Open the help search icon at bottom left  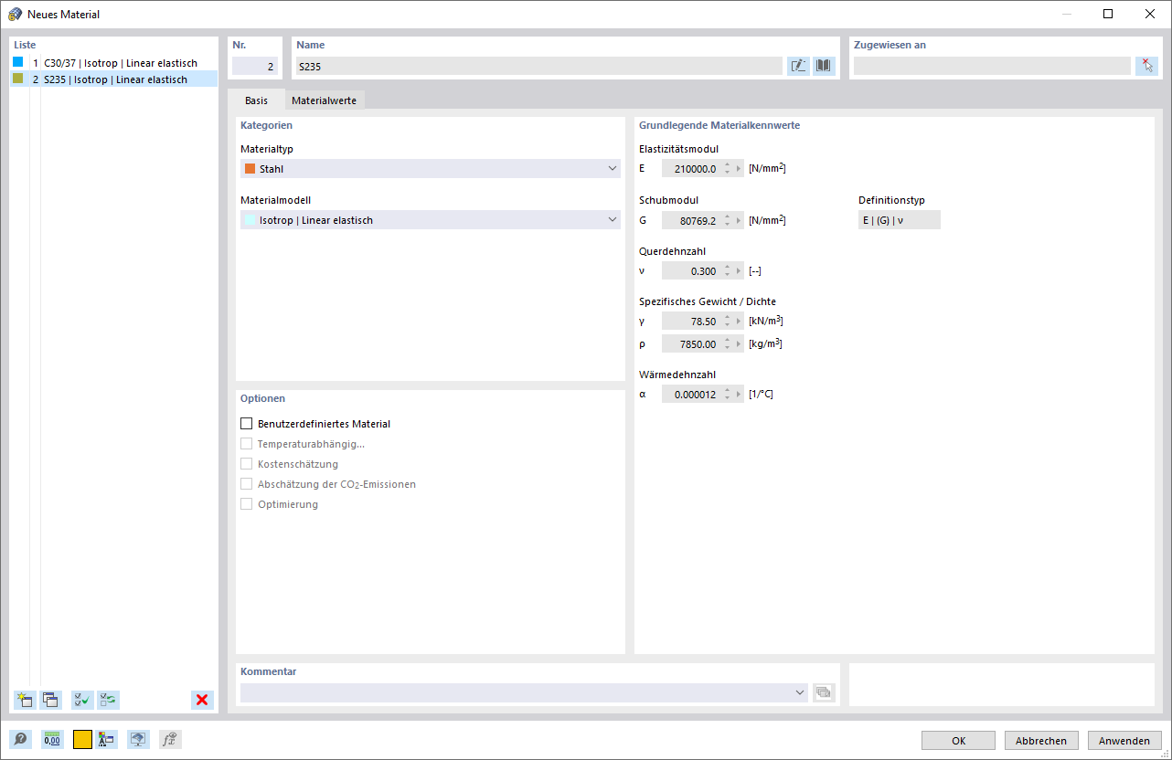point(20,740)
